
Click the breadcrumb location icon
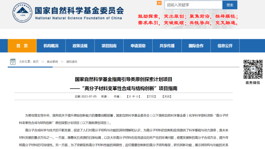pyautogui.click(x=13, y=61)
